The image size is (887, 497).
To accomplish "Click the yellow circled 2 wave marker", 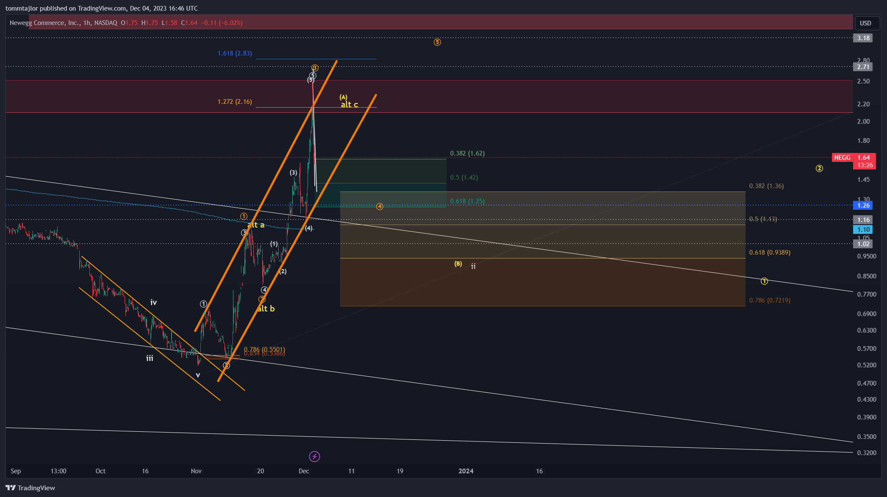I will [819, 168].
